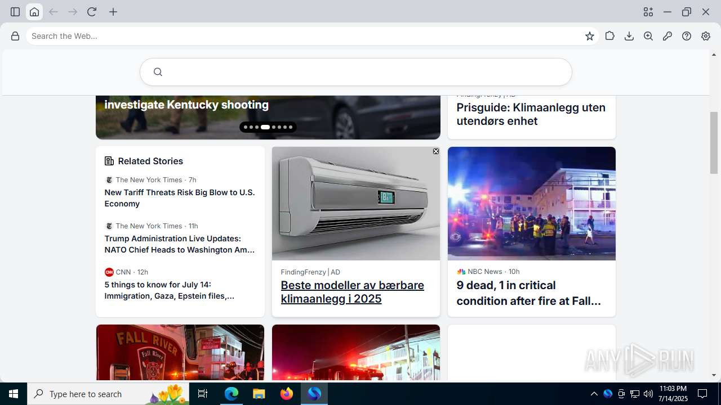Click the scrollbar down arrow
The image size is (721, 405).
(x=714, y=375)
